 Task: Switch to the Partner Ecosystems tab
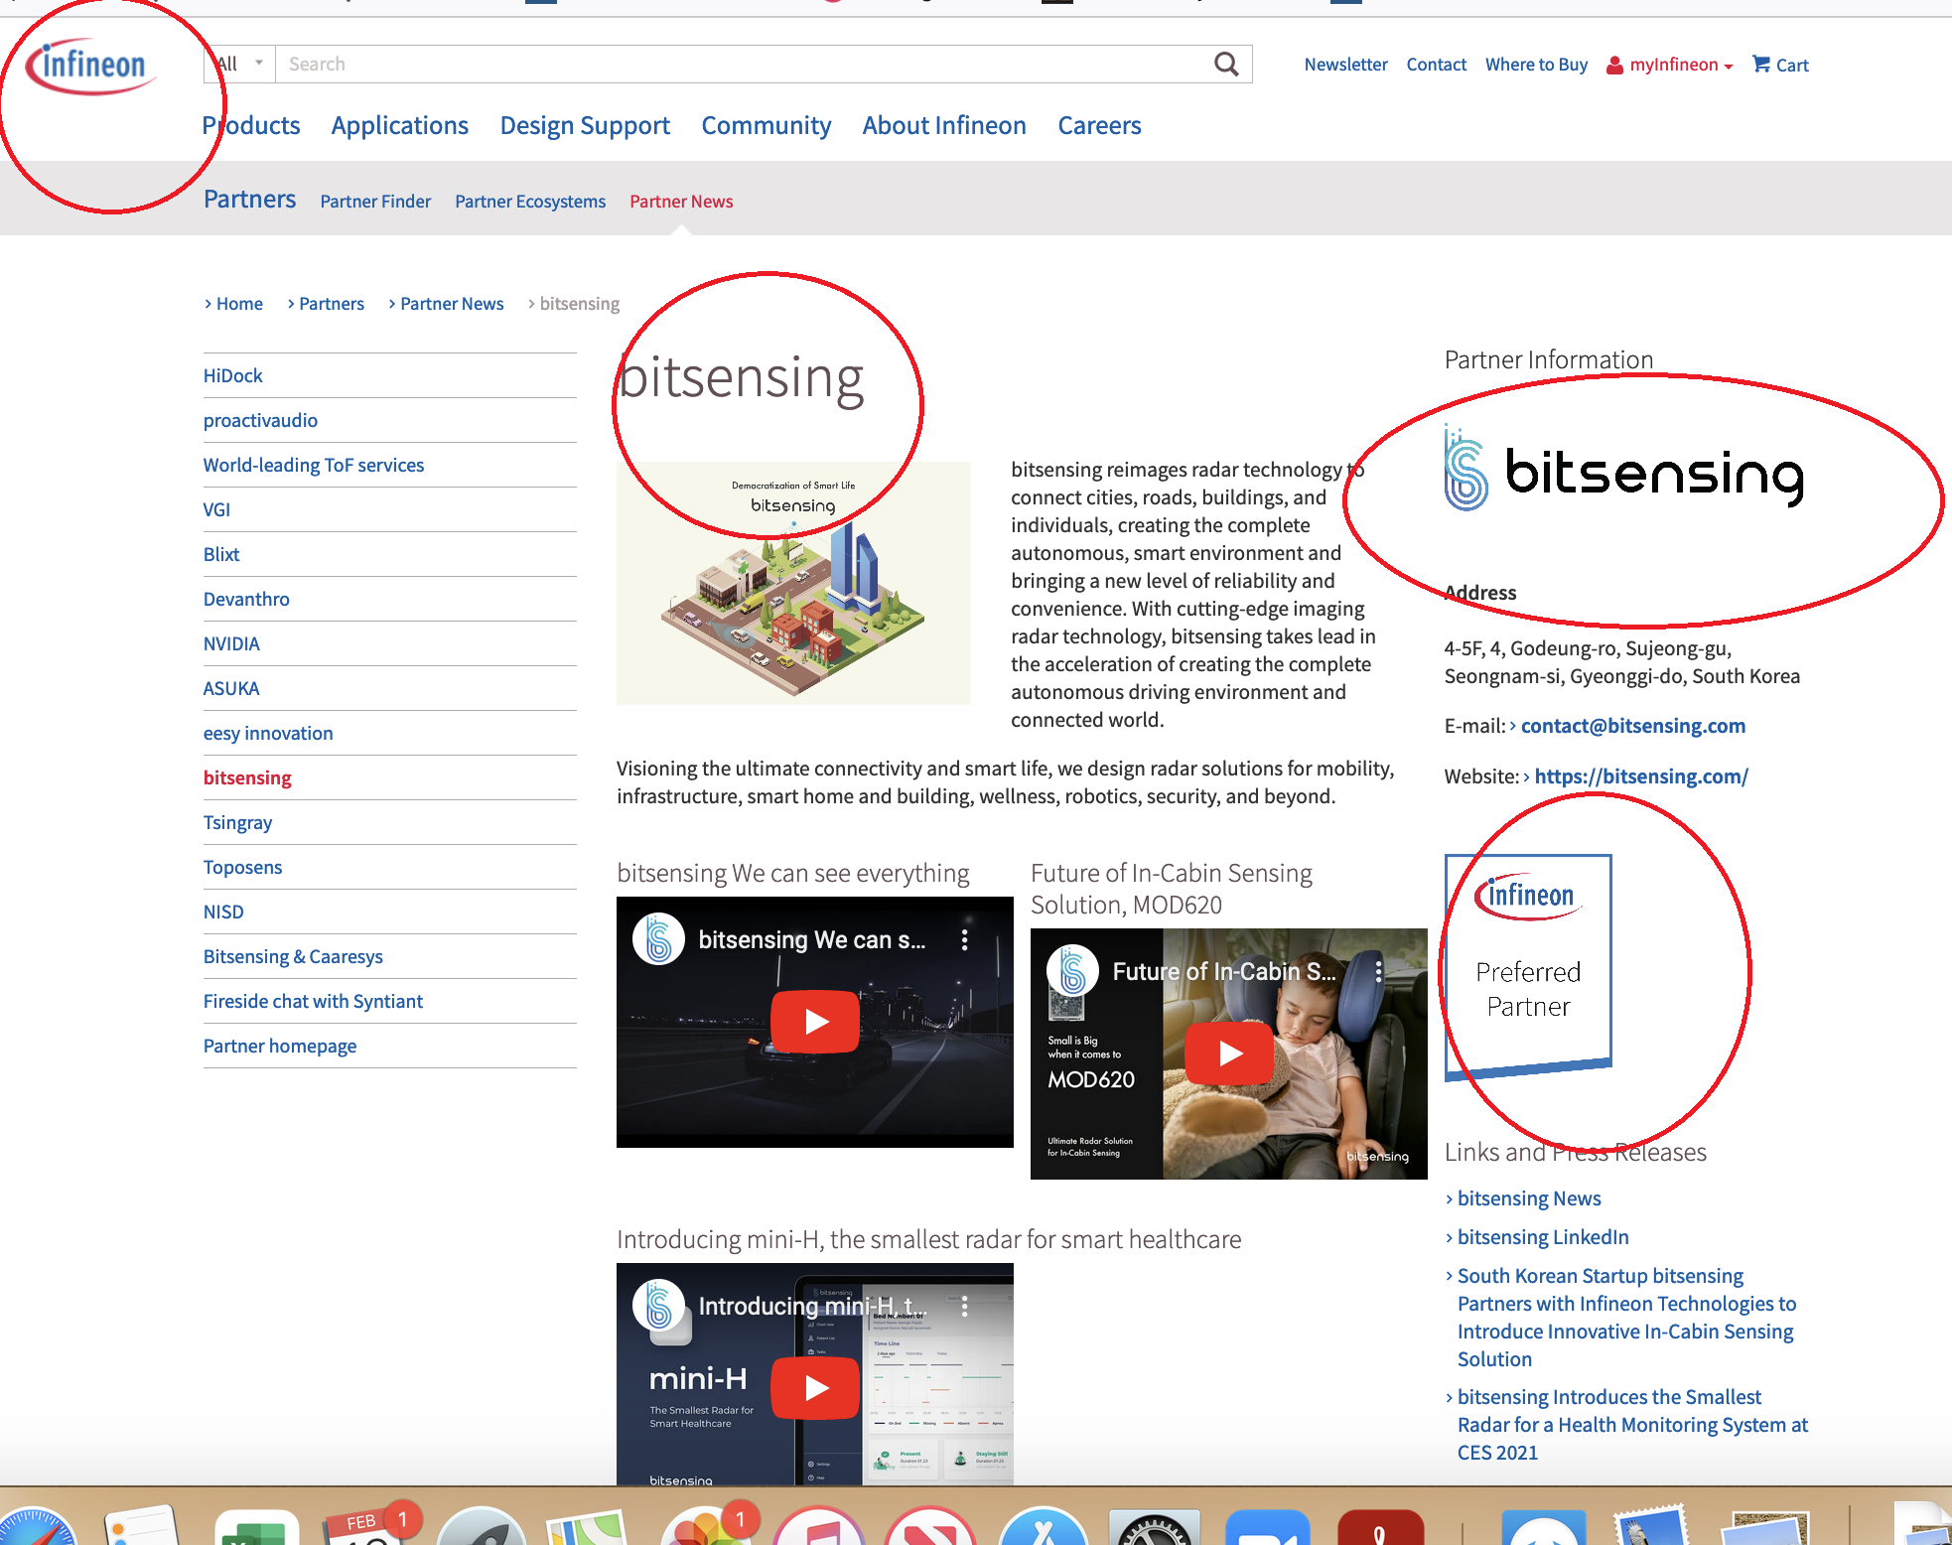530,202
